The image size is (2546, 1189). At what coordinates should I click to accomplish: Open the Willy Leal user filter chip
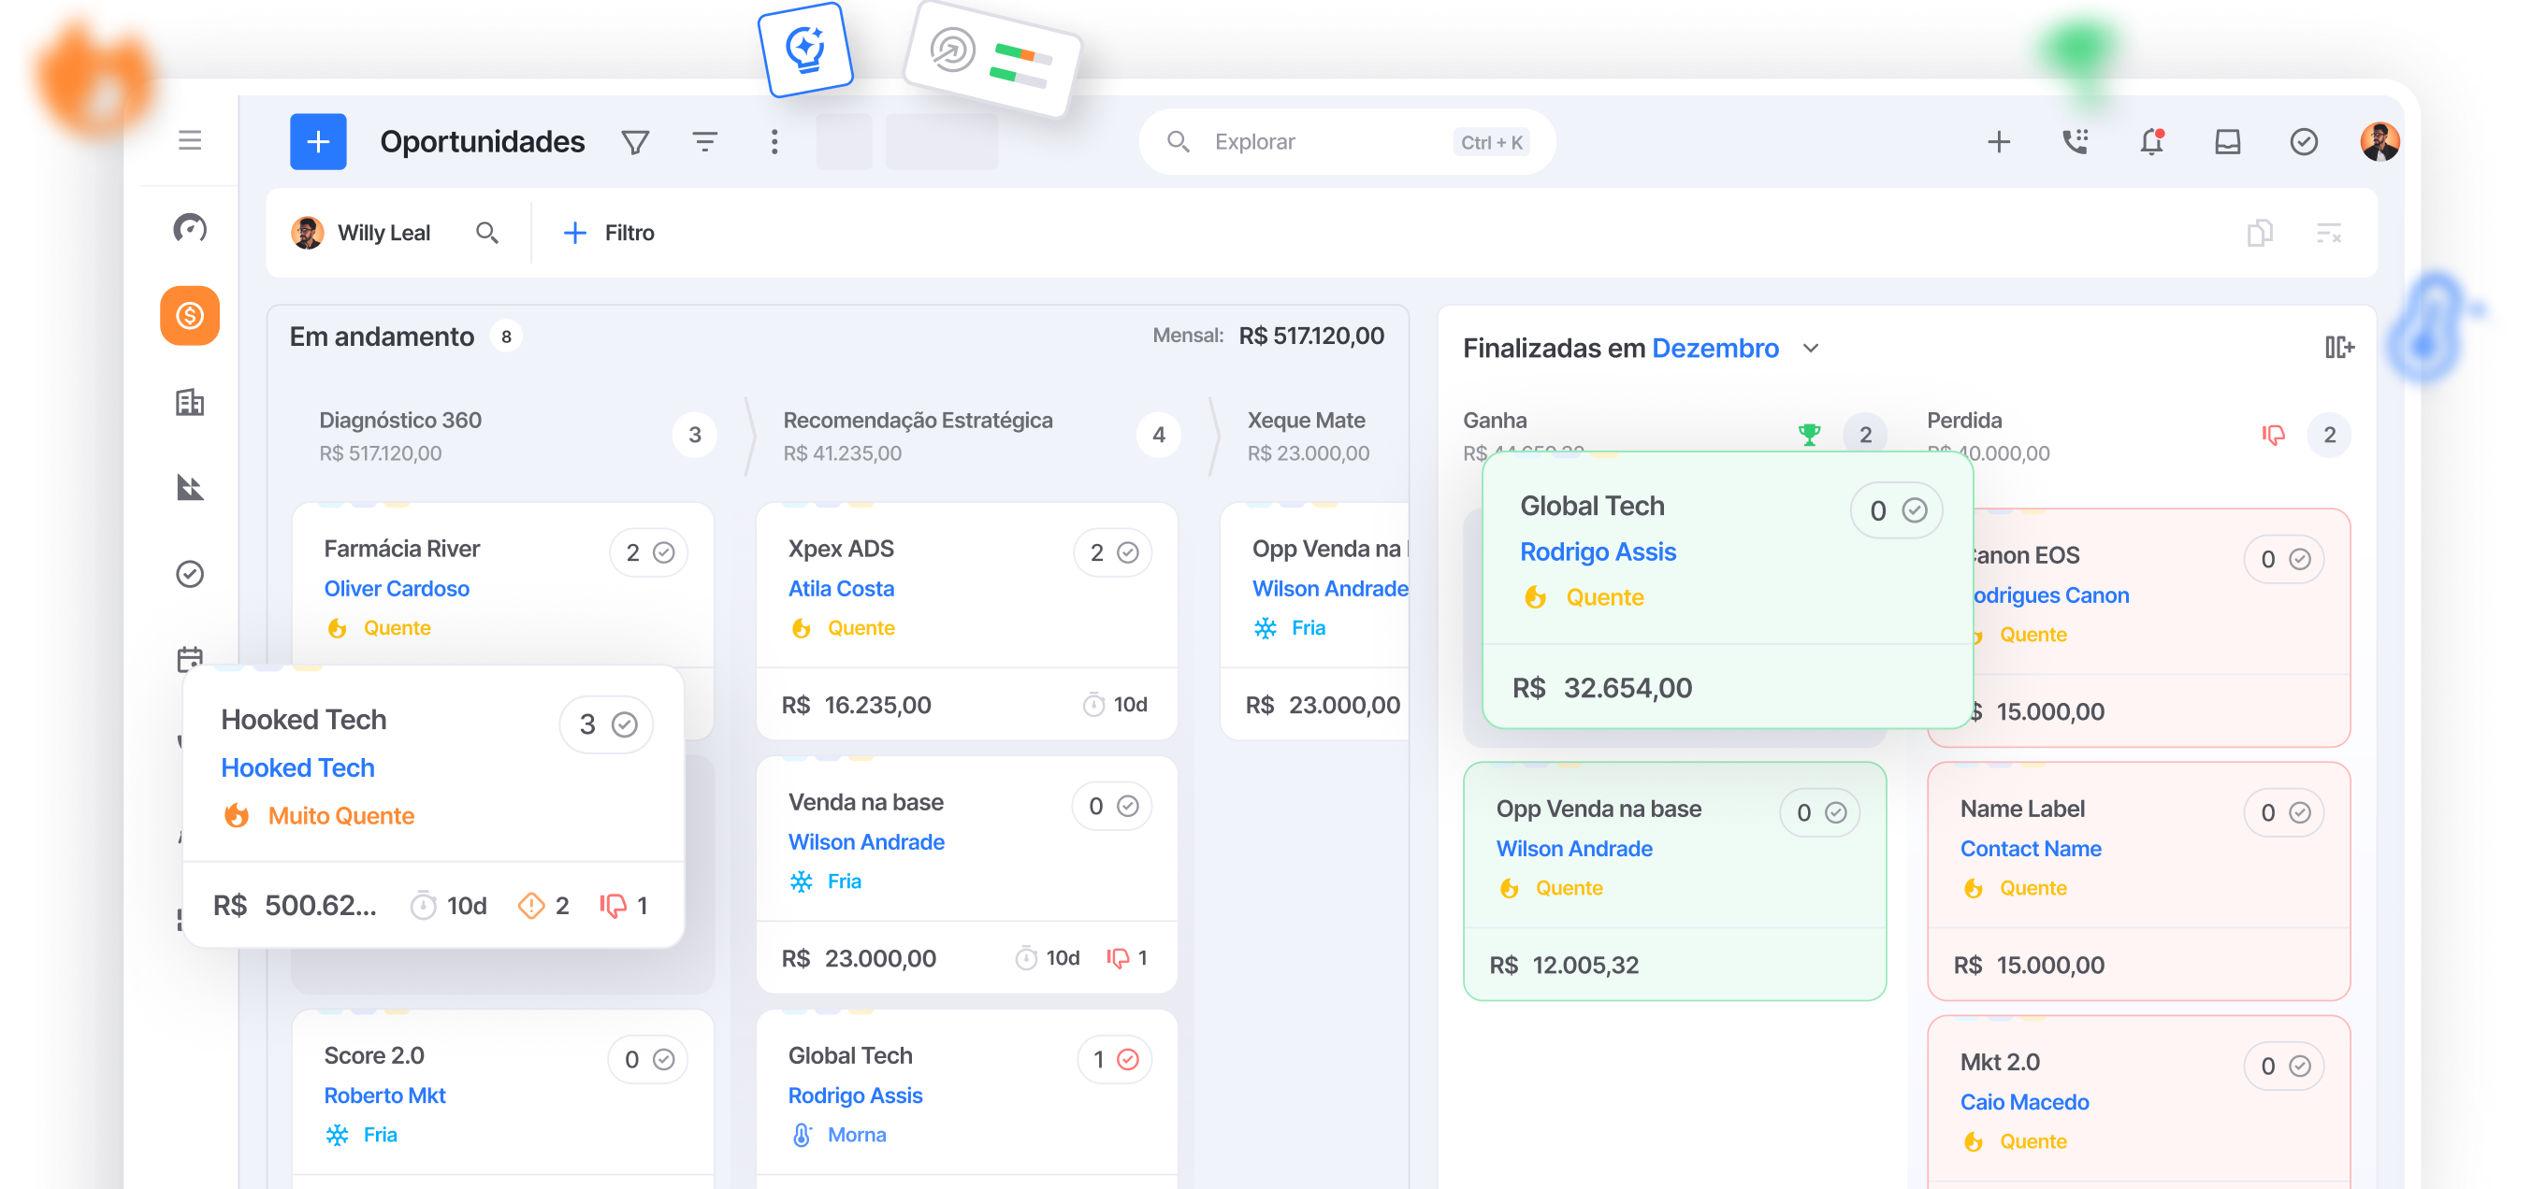pos(385,233)
